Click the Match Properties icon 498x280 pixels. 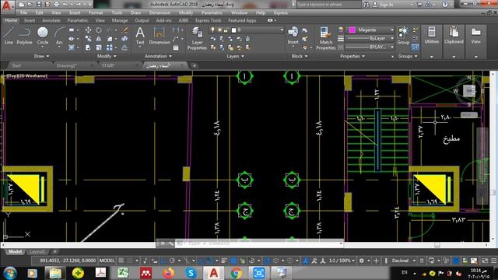pos(325,38)
